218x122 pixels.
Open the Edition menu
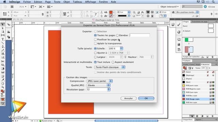tap(38, 2)
